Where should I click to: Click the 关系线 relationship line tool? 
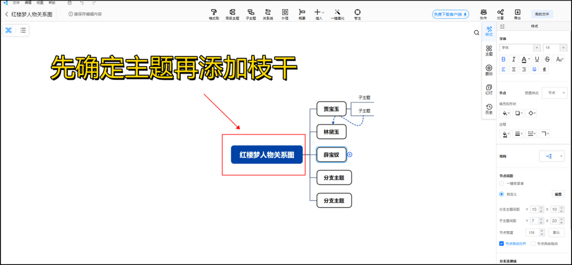(268, 14)
